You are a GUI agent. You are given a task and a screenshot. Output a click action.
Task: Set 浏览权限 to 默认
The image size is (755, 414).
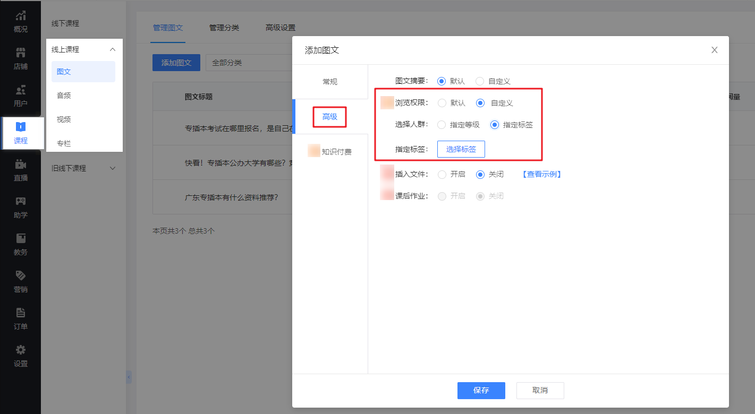[x=442, y=103]
